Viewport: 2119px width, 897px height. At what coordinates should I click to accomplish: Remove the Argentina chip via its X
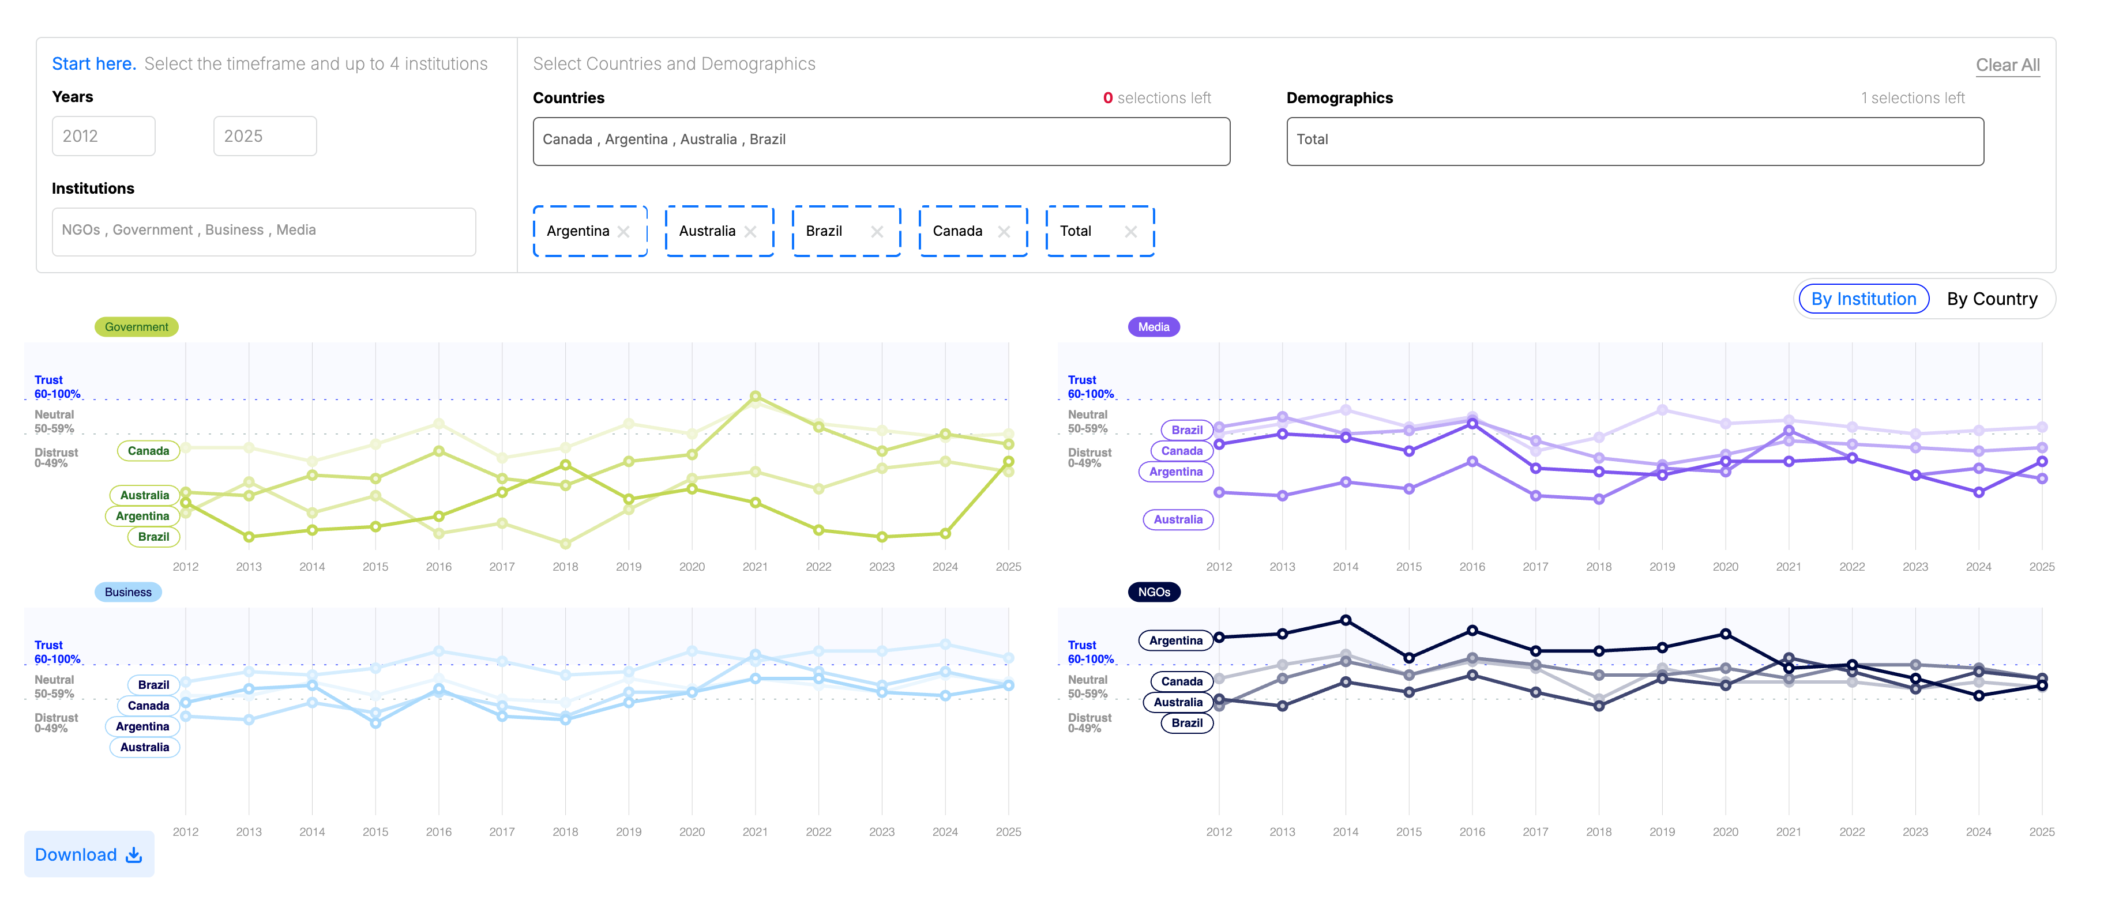point(623,232)
